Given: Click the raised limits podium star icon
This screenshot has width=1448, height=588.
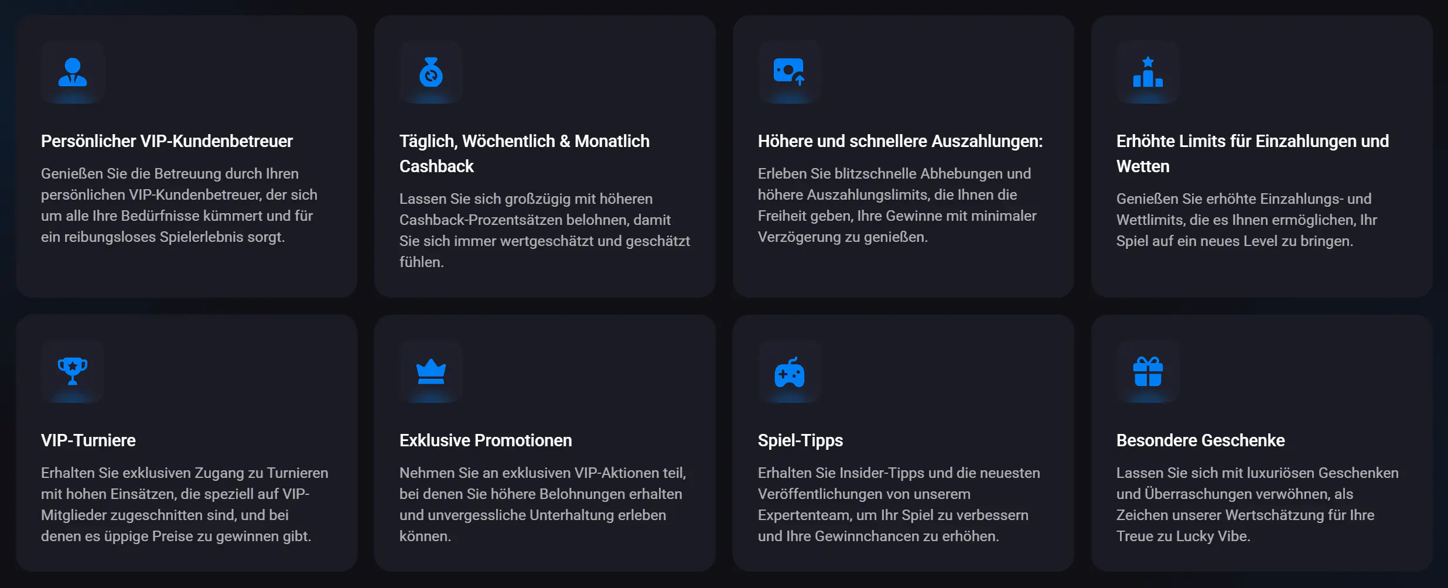Looking at the screenshot, I should (x=1148, y=73).
